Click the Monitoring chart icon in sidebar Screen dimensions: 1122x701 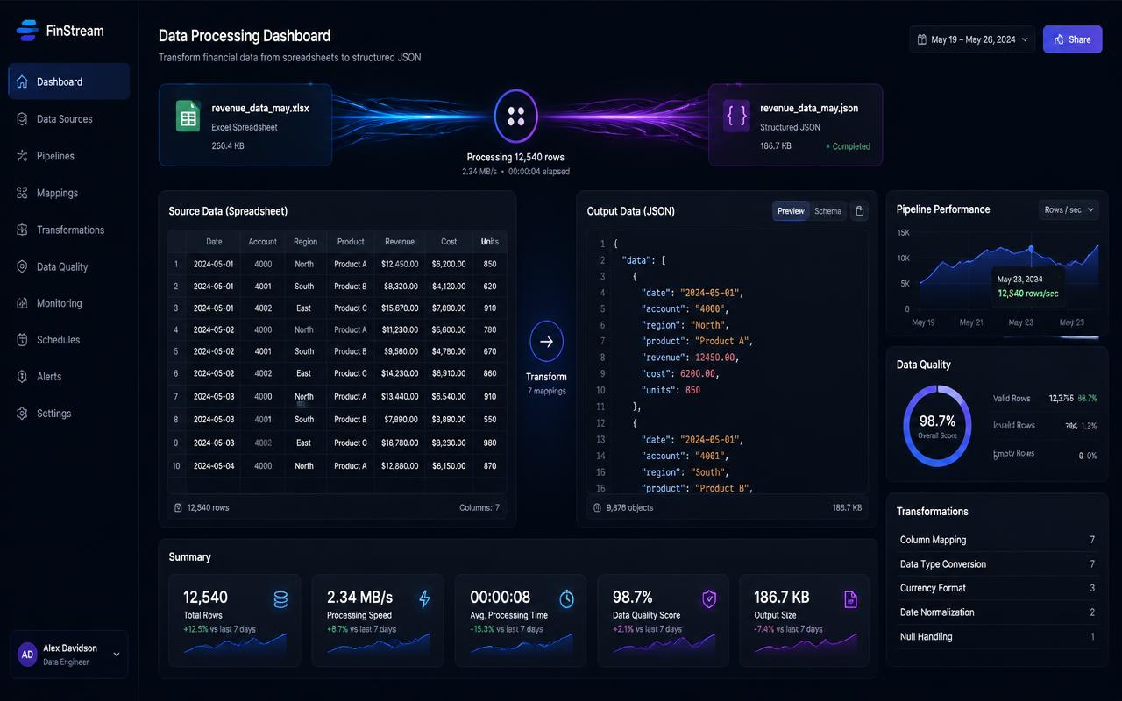pyautogui.click(x=22, y=303)
